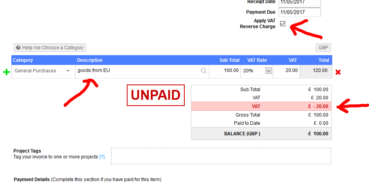
Task: Click the Category column header
Action: point(23,60)
